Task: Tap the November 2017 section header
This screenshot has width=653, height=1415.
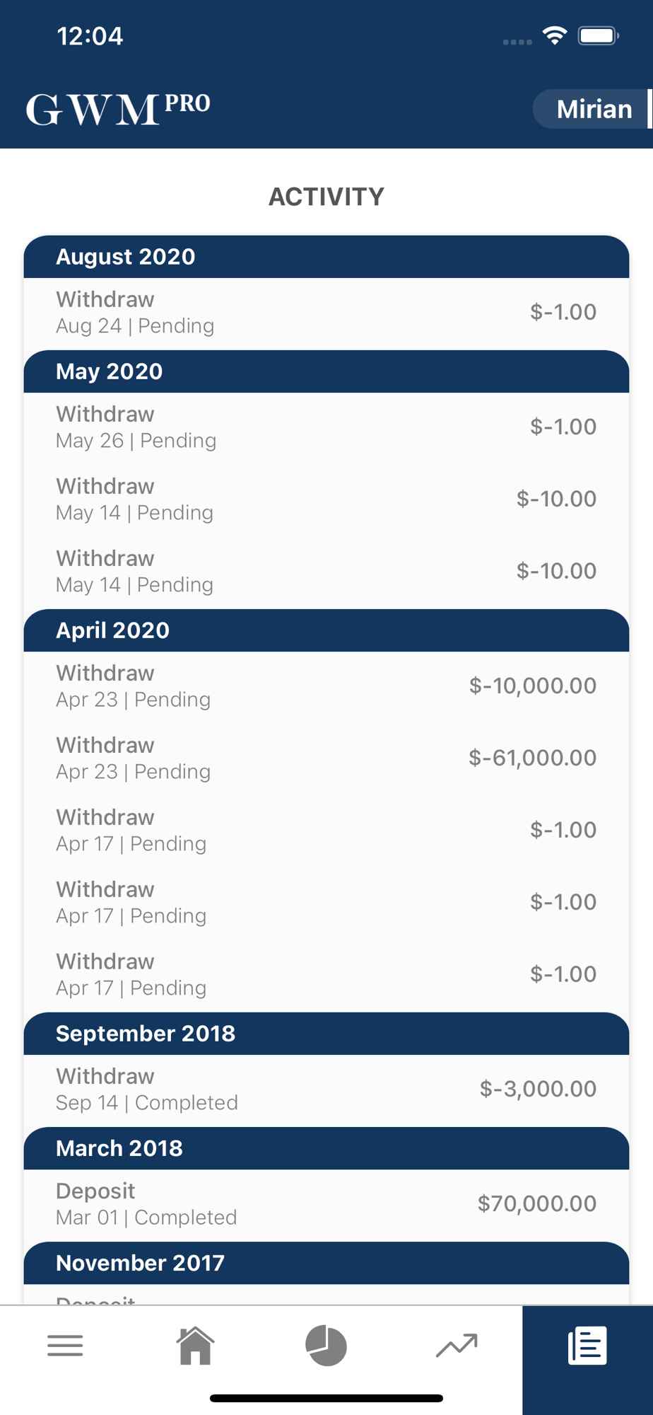Action: pos(326,1263)
